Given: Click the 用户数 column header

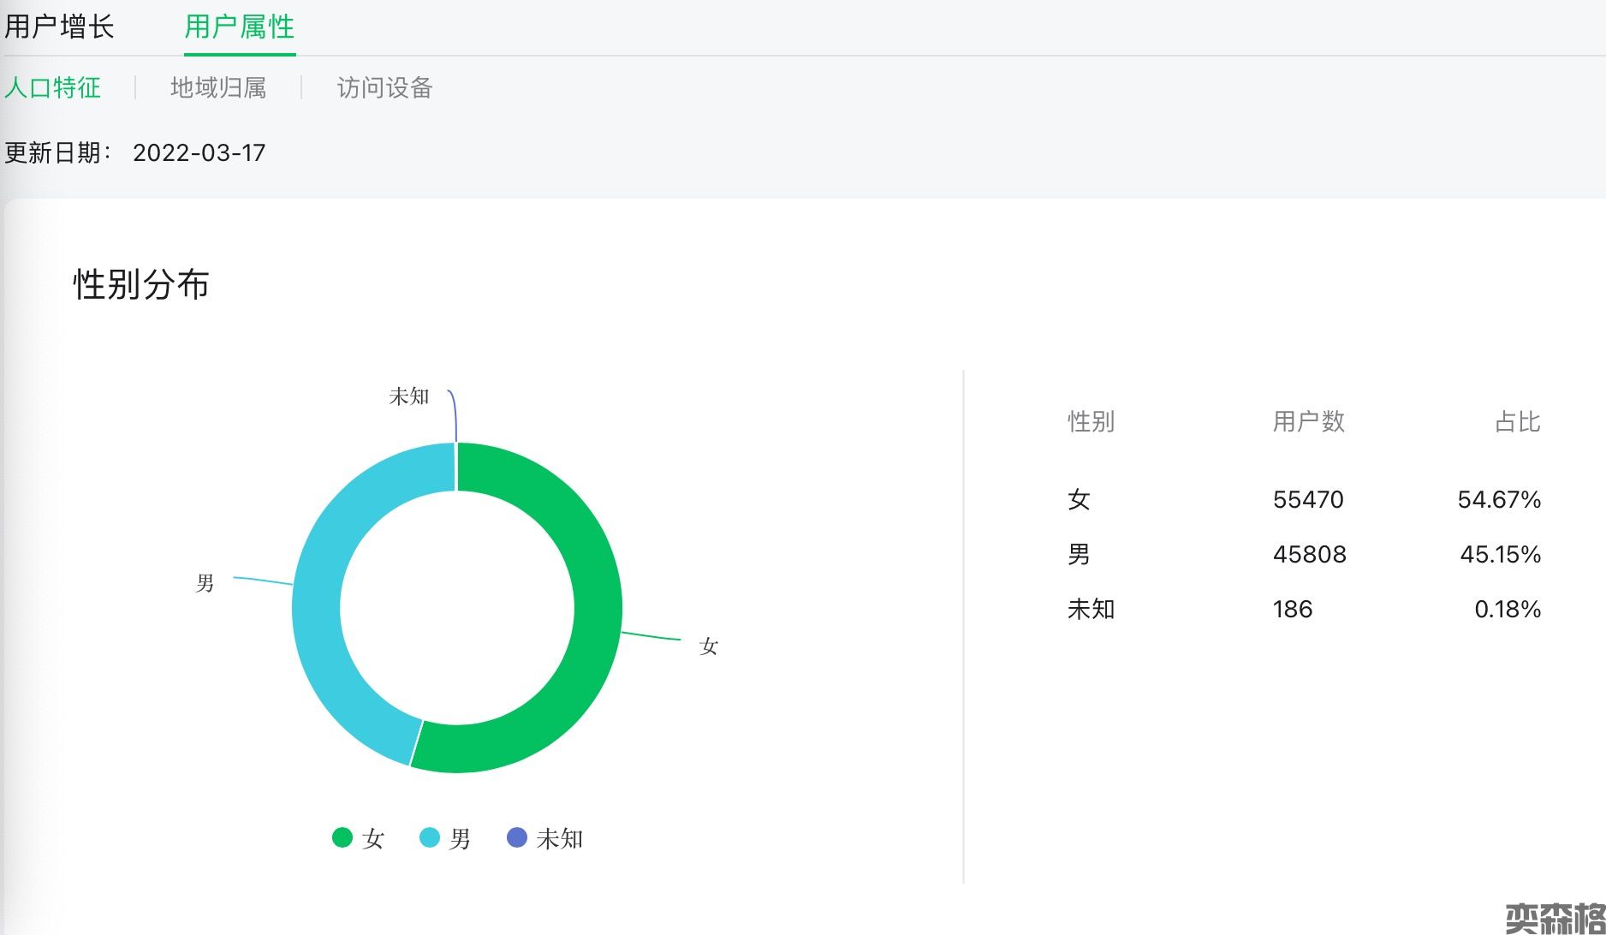Looking at the screenshot, I should click(x=1308, y=421).
